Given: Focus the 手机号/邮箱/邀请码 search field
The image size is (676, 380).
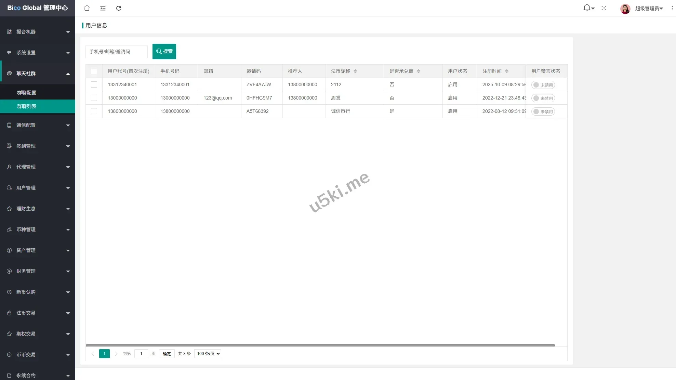Looking at the screenshot, I should point(116,52).
